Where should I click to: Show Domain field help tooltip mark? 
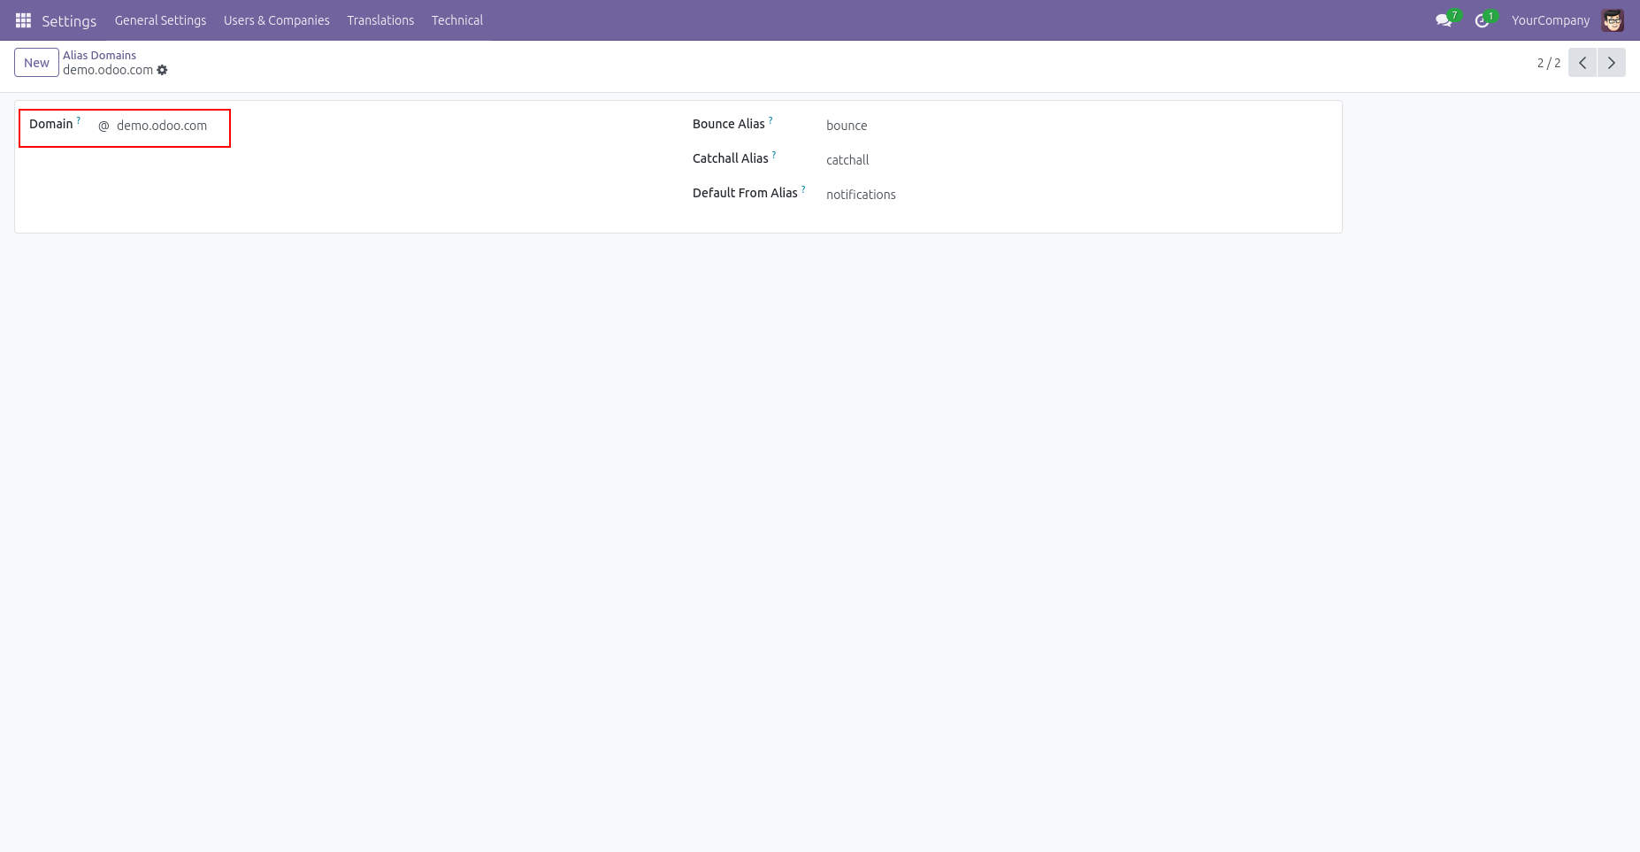pos(79,120)
